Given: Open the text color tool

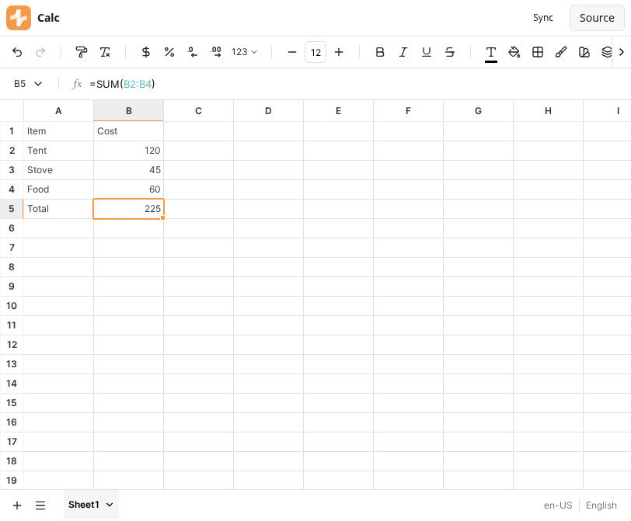Looking at the screenshot, I should (491, 53).
